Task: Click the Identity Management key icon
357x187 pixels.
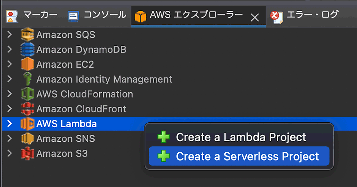Action: [x=27, y=79]
